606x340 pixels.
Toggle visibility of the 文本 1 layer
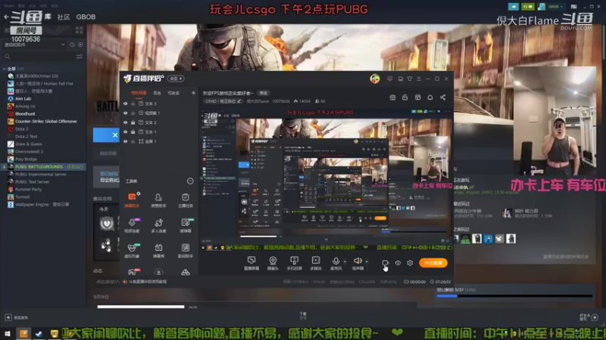coord(125,131)
